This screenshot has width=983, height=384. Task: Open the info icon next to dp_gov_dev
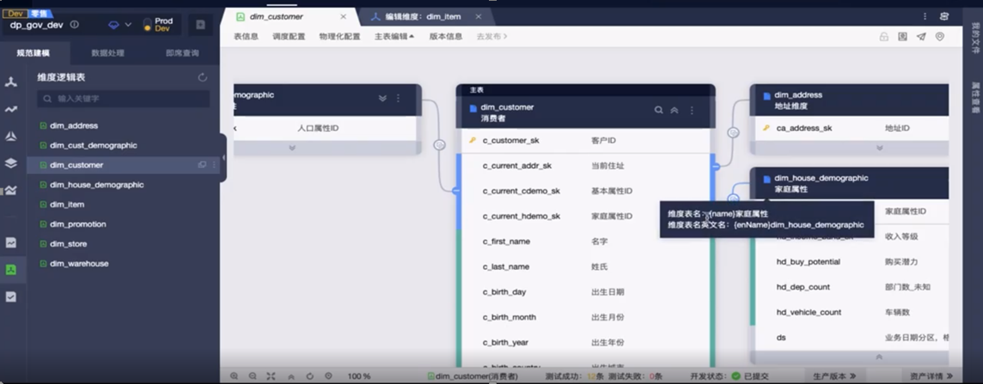[x=74, y=24]
